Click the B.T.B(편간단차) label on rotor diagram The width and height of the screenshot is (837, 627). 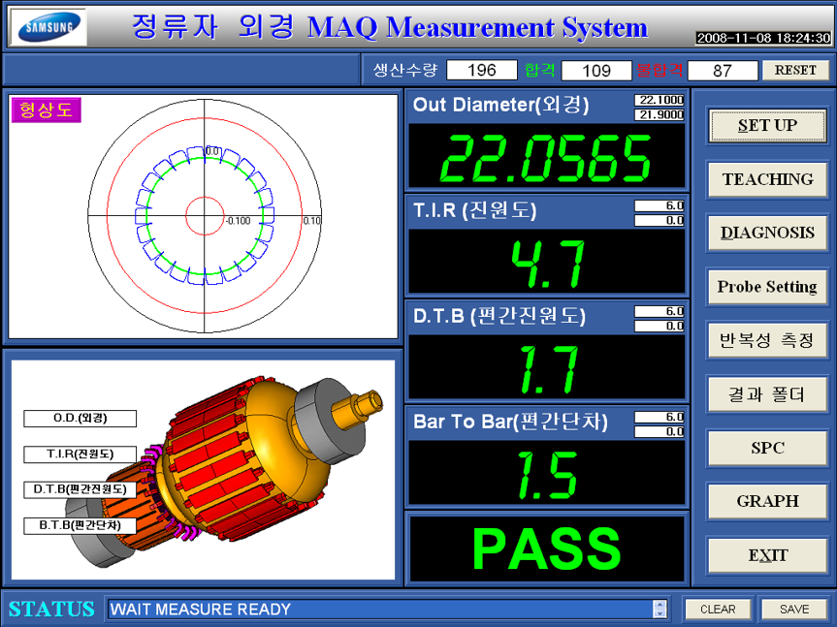pos(80,525)
